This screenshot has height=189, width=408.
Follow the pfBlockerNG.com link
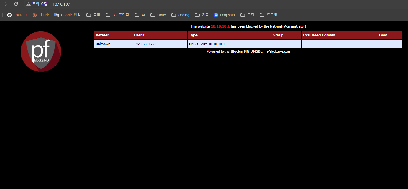point(278,52)
